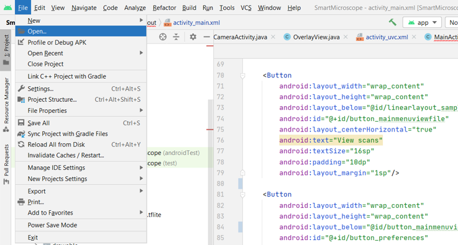The image size is (458, 245).
Task: Close the activity_uvc.xml tab
Action: point(414,37)
